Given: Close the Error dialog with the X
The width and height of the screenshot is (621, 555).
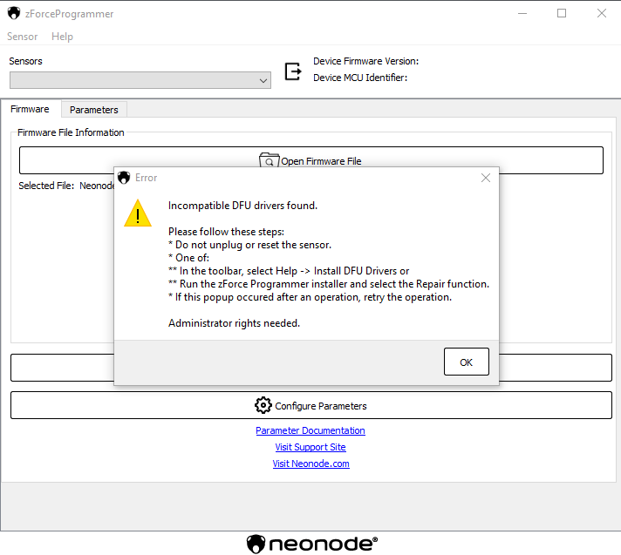Looking at the screenshot, I should pyautogui.click(x=486, y=178).
